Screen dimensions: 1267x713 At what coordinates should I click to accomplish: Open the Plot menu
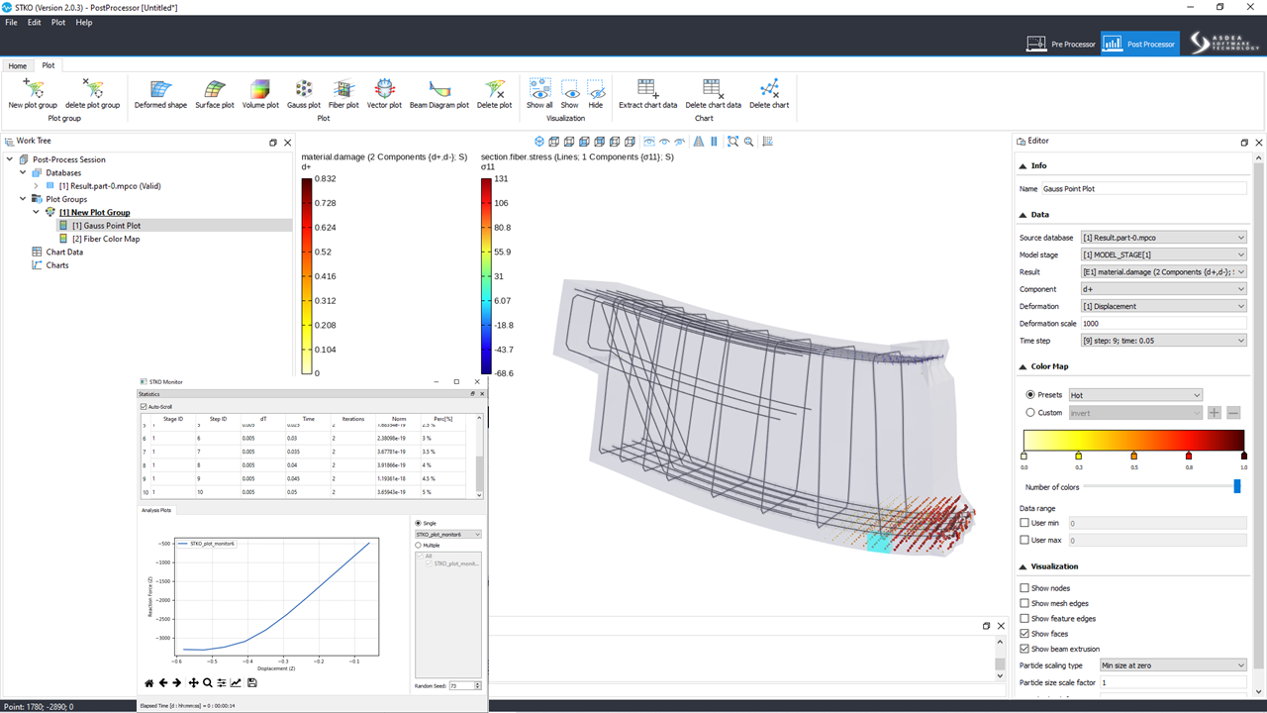58,22
